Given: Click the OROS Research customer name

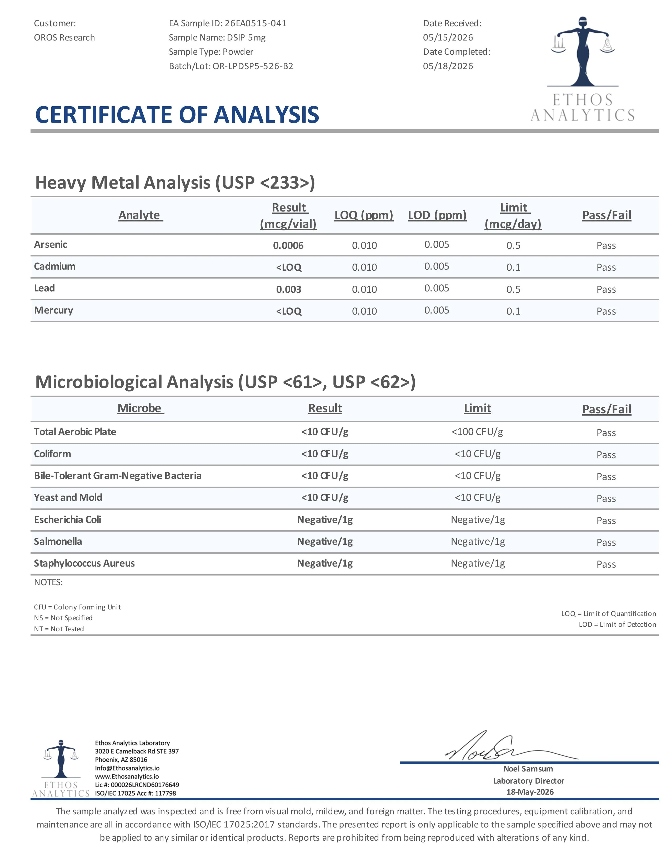Looking at the screenshot, I should [64, 38].
